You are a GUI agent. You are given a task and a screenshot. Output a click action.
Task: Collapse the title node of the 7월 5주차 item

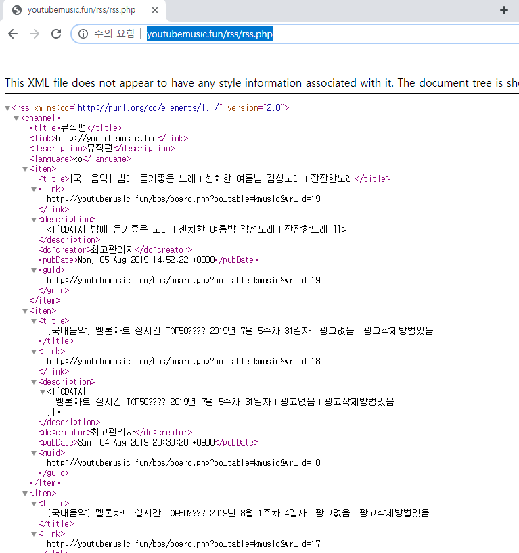coord(34,321)
